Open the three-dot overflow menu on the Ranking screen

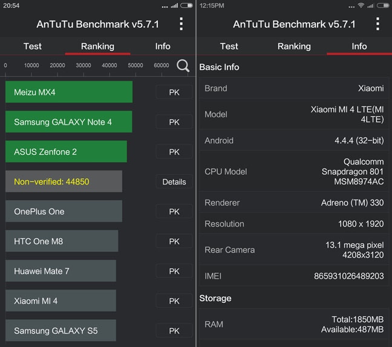click(181, 24)
